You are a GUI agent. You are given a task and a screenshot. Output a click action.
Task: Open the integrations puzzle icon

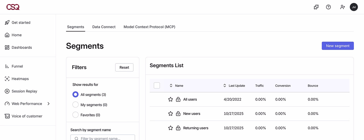316,7
